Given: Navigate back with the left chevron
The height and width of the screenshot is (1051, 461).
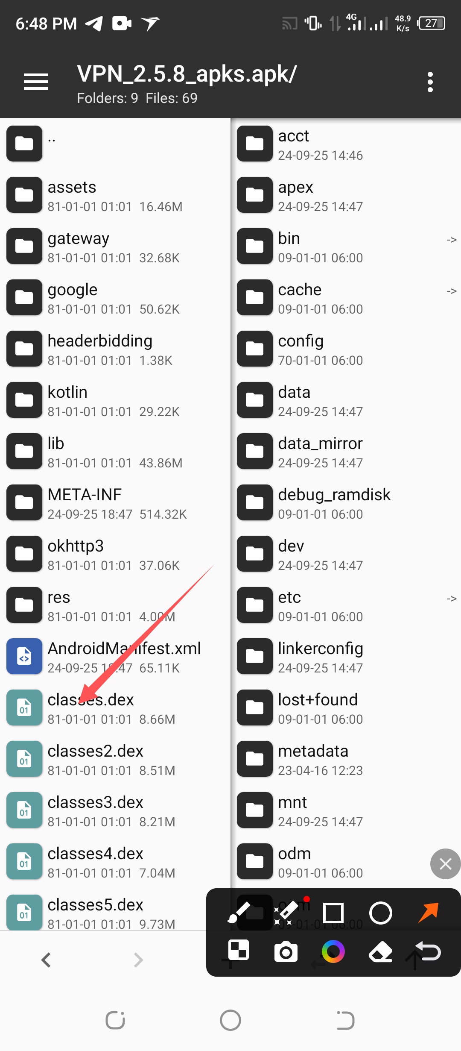Looking at the screenshot, I should coord(46,960).
